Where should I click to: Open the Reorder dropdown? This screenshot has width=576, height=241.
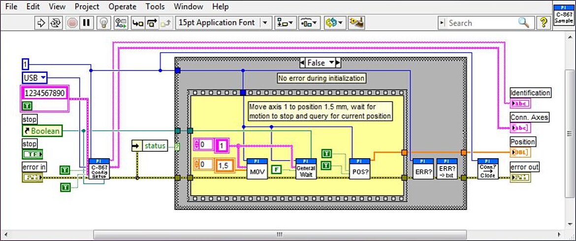(334, 23)
